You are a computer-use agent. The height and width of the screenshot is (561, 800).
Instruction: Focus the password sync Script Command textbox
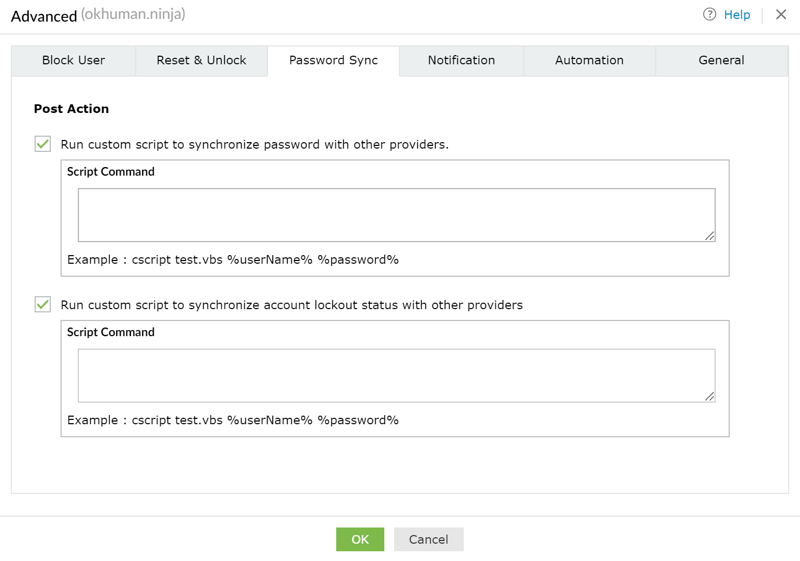tap(396, 215)
